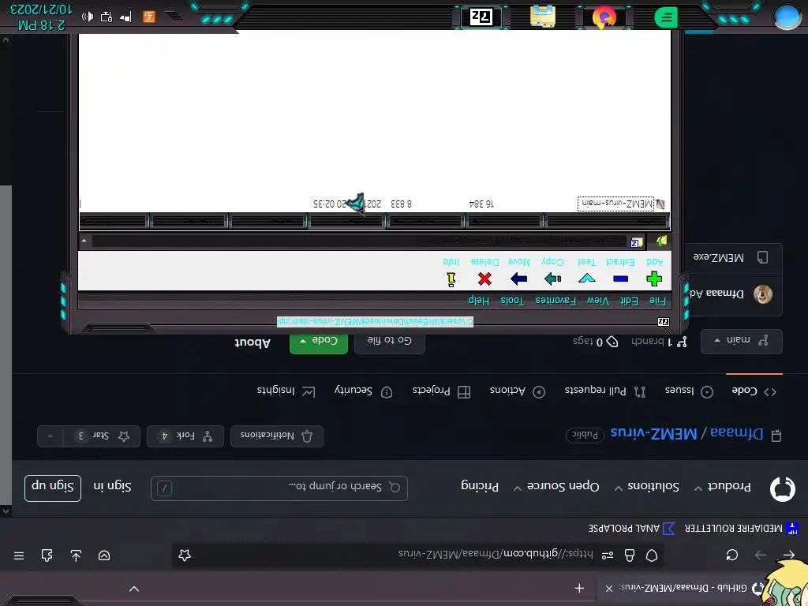Open the View menu in 7-Zip

pos(598,301)
